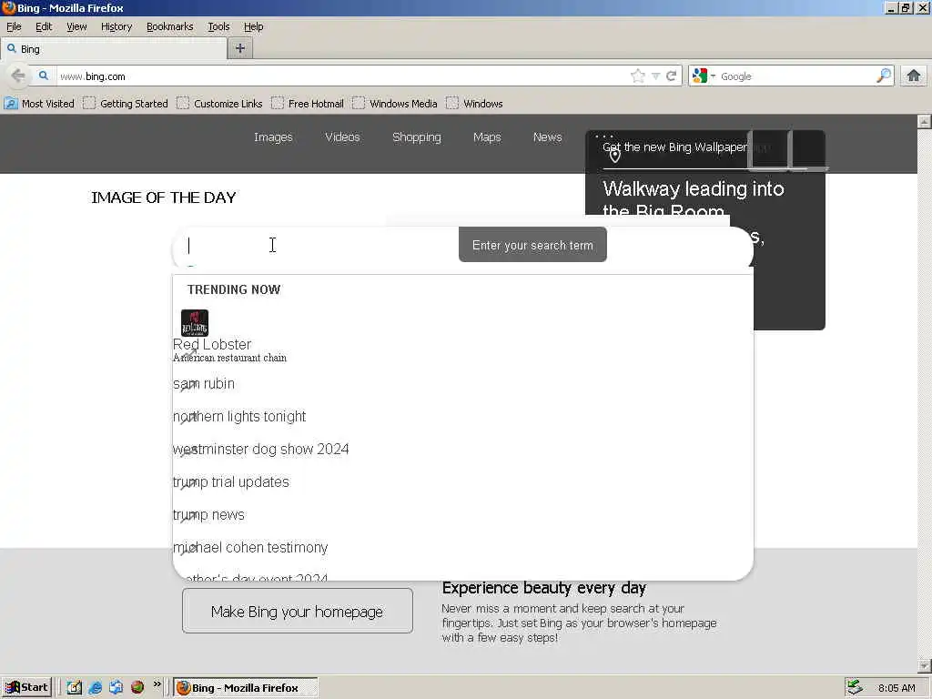Open the View menu

tap(76, 26)
